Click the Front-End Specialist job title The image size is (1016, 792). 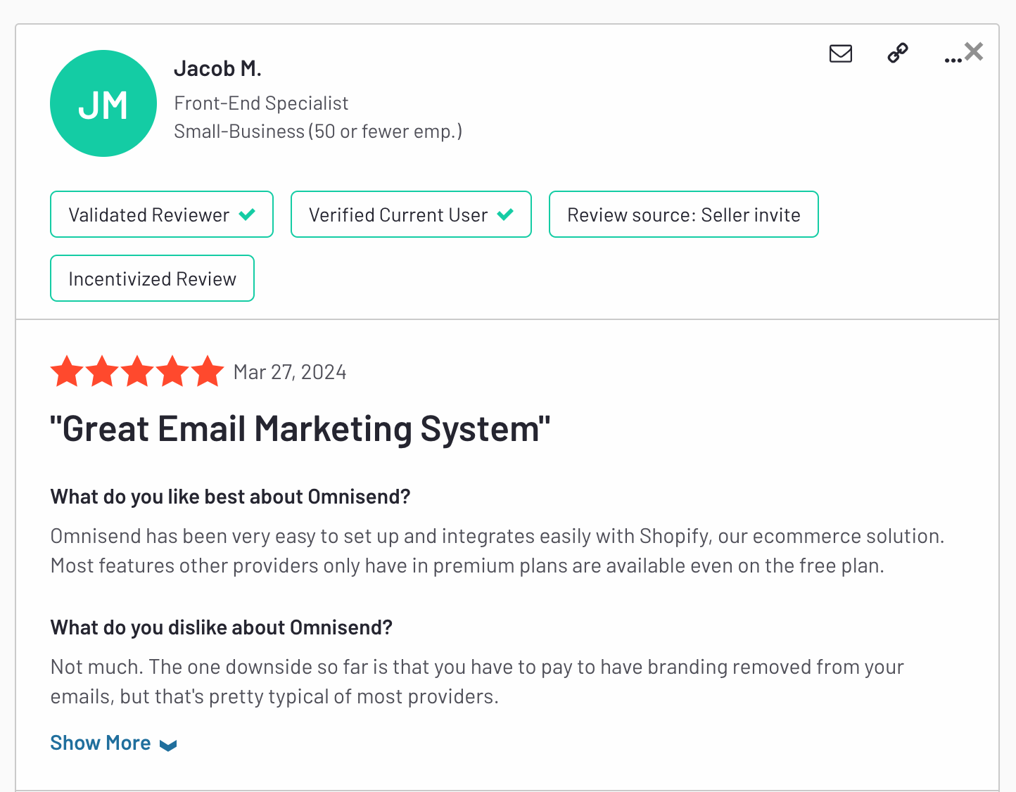pos(261,103)
